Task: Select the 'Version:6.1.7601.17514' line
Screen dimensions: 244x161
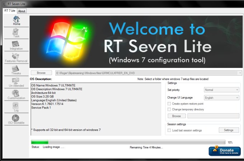Action: (x=47, y=104)
